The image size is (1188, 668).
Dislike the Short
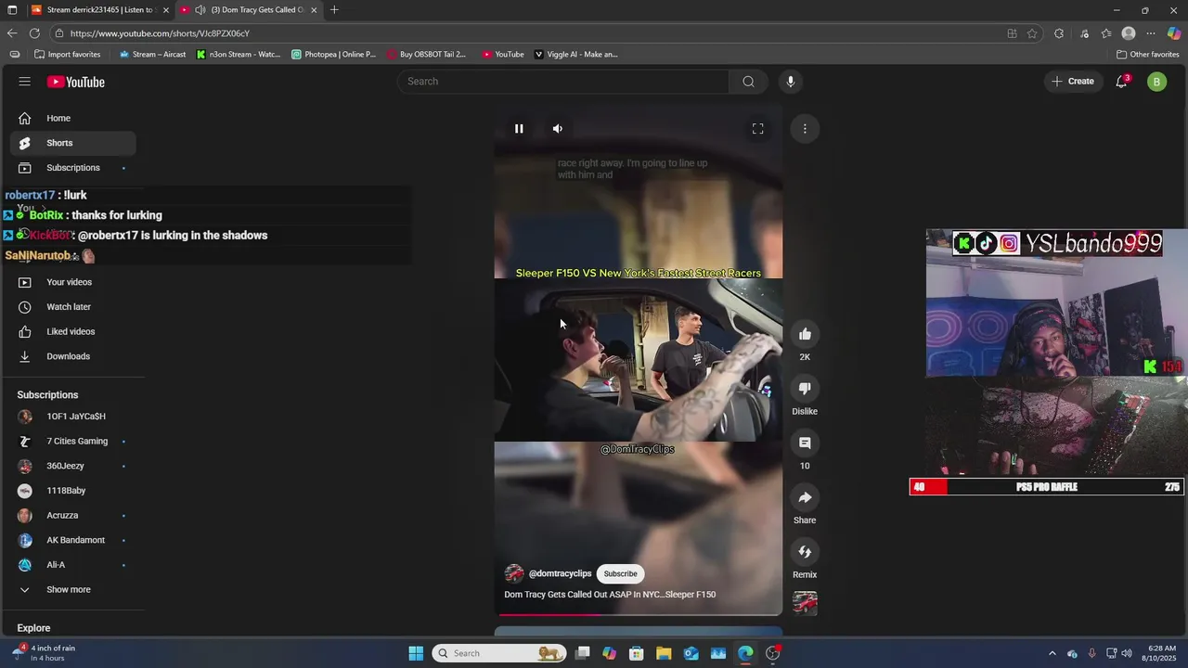[x=805, y=389]
